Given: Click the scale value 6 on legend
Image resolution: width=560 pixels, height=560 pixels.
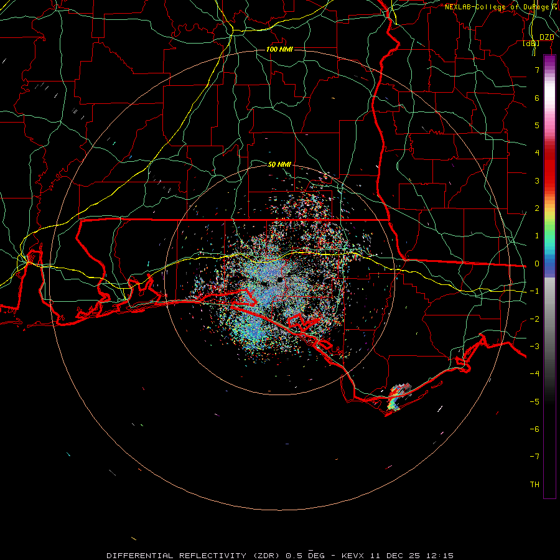Looking at the screenshot, I should tap(537, 98).
